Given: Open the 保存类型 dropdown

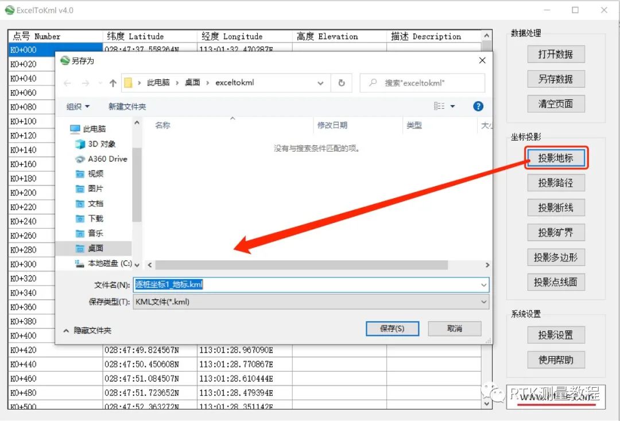Looking at the screenshot, I should 311,302.
